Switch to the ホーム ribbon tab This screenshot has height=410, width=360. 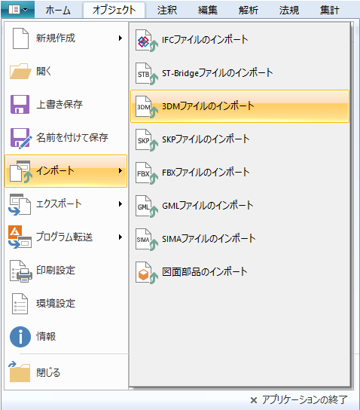click(x=58, y=11)
